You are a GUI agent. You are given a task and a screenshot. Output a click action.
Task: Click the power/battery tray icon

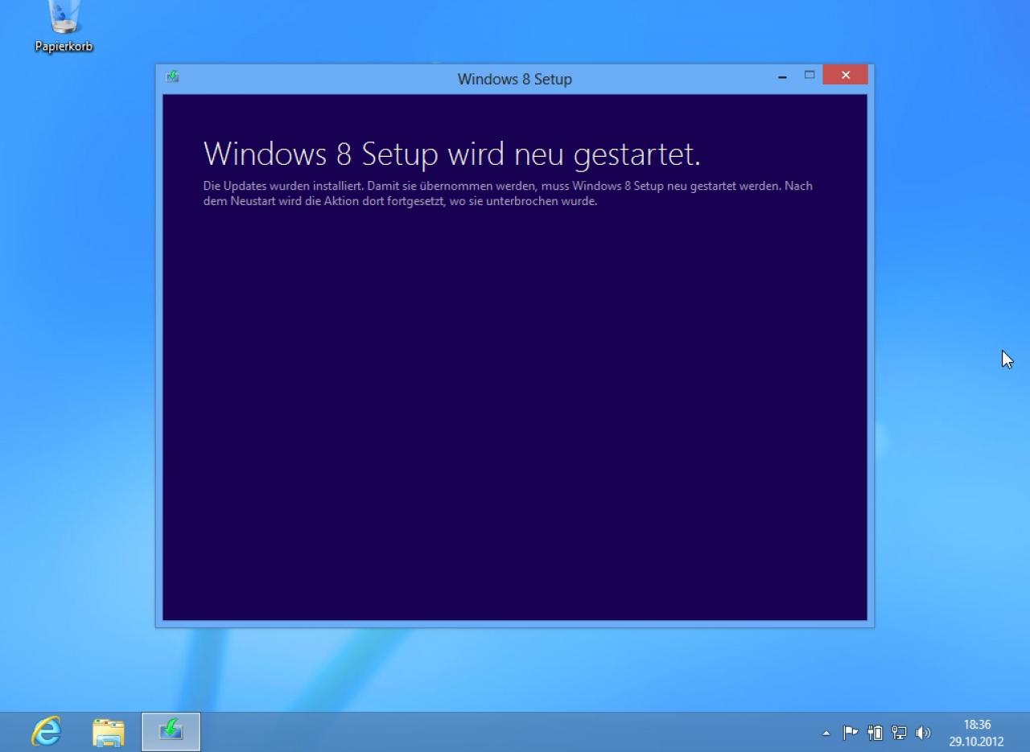(x=875, y=733)
